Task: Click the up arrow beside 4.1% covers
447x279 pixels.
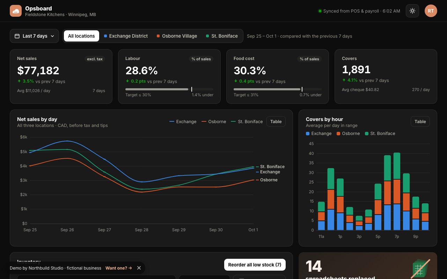Action: point(344,80)
